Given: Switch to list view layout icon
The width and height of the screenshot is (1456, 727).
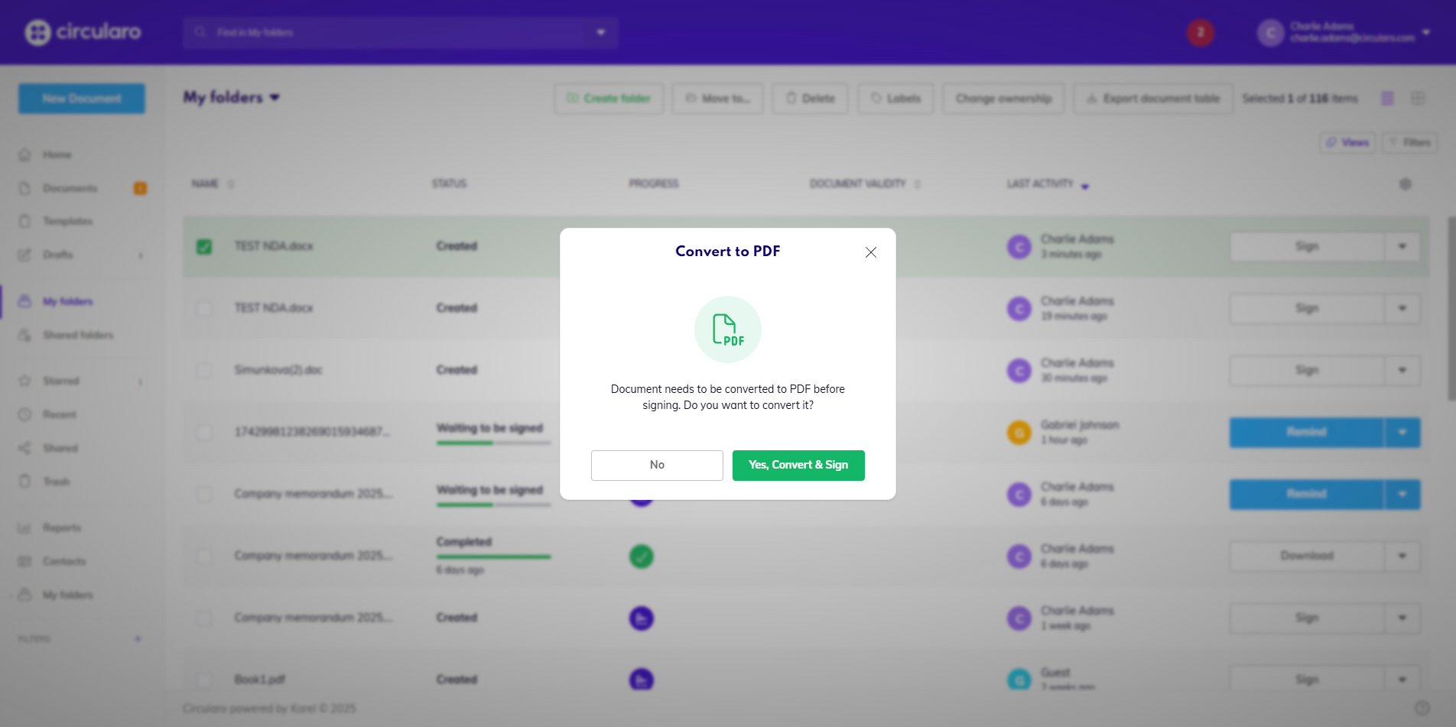Looking at the screenshot, I should tap(1387, 98).
